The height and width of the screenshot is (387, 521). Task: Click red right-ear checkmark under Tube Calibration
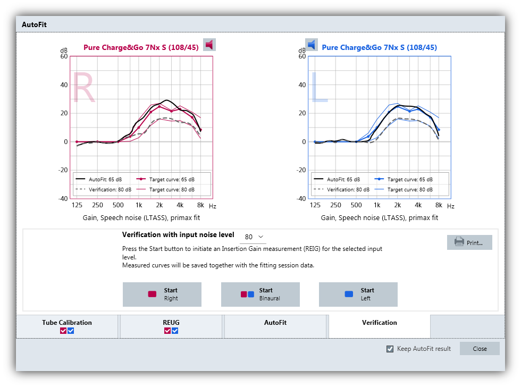point(63,331)
